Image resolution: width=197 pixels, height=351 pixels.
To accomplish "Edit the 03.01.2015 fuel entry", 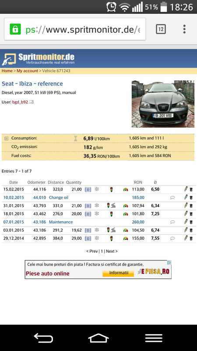I will point(186,230).
